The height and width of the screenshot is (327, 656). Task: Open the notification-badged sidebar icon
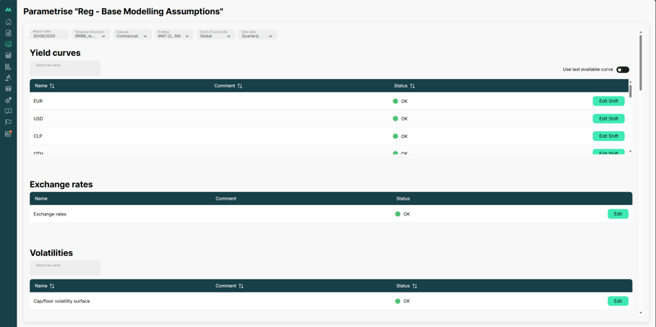(x=8, y=133)
